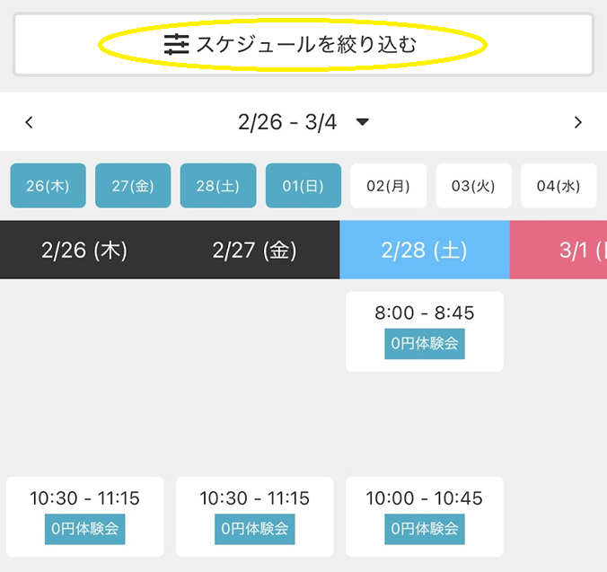Expand the 2/26 - 3/4 date dropdown
The image size is (607, 572).
tap(363, 123)
